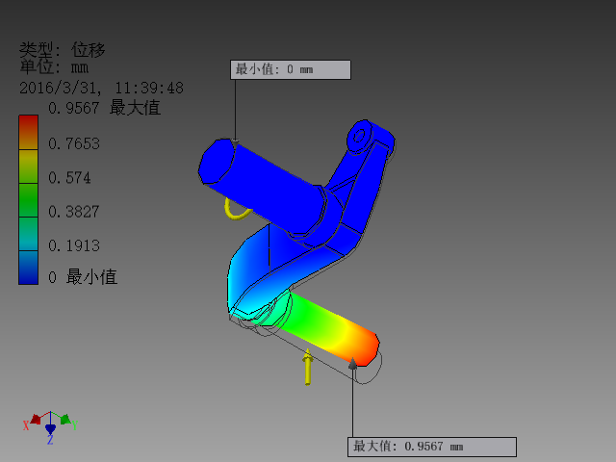The width and height of the screenshot is (616, 462).
Task: Click the yellow band of the color legend
Action: pyautogui.click(x=28, y=167)
